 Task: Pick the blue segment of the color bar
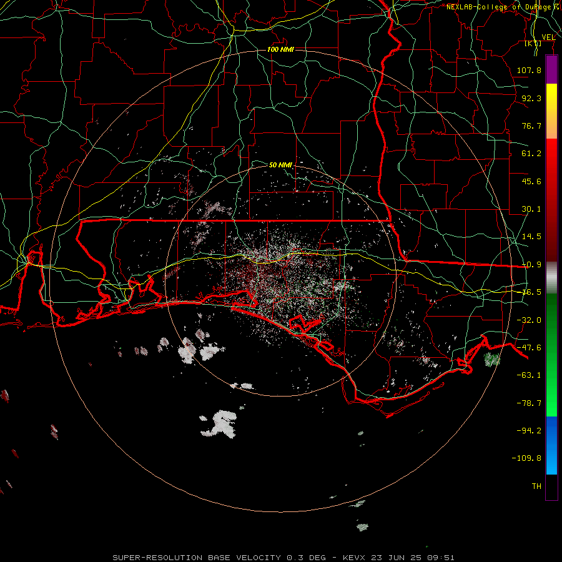point(551,445)
